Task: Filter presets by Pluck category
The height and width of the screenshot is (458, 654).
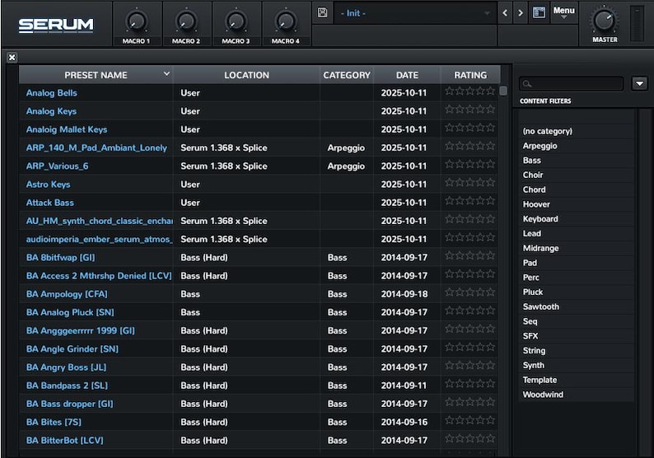Action: click(533, 292)
